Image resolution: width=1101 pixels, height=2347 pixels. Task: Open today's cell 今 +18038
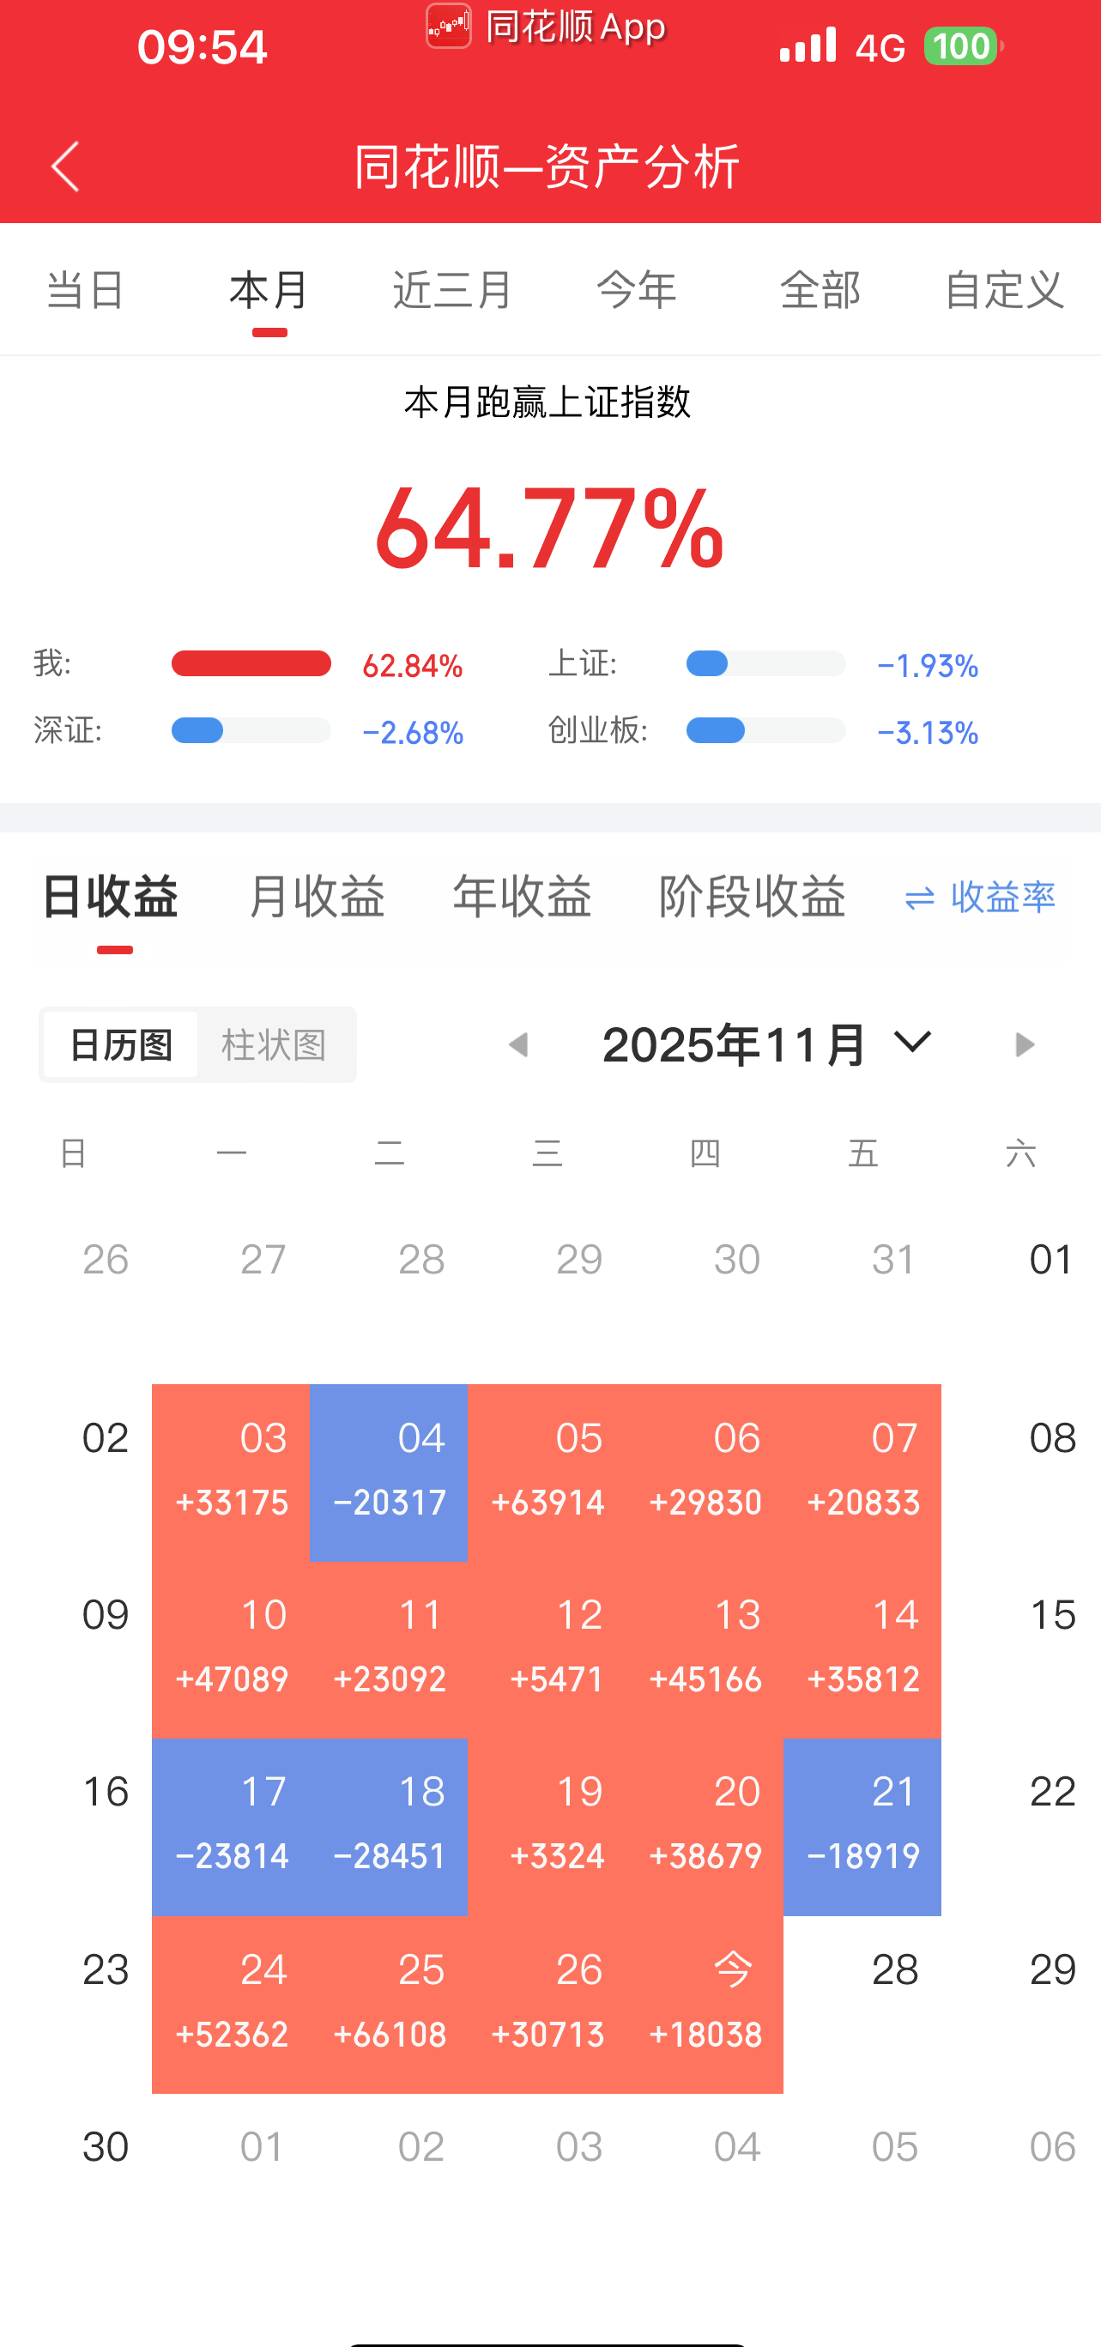pos(705,2005)
